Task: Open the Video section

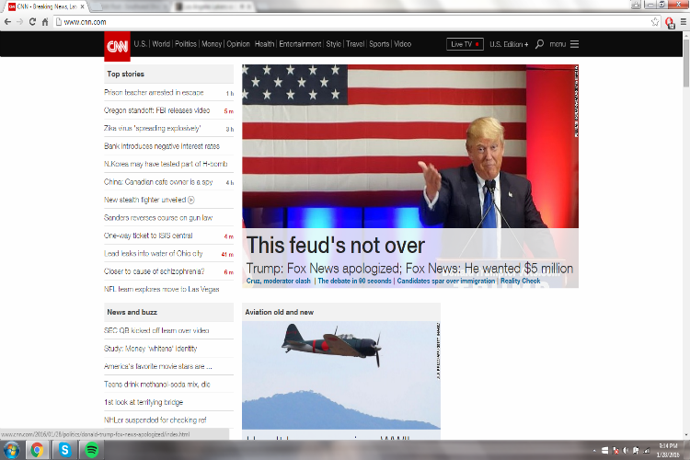Action: 402,43
